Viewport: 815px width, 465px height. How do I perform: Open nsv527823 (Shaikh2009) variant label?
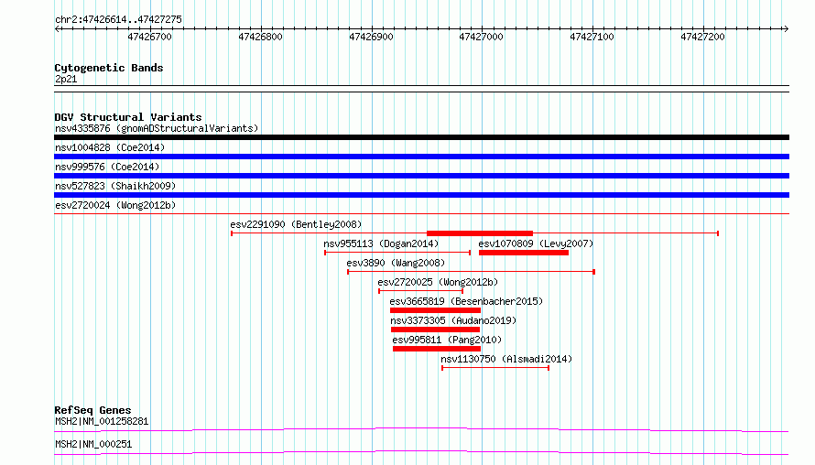[115, 186]
